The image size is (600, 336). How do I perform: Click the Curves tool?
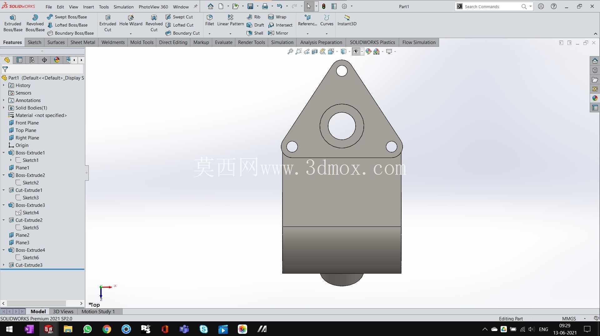coord(327,20)
